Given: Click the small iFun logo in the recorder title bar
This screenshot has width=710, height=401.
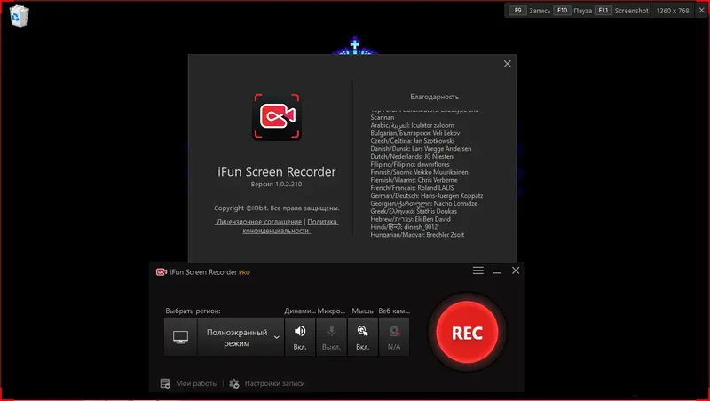Looking at the screenshot, I should (x=162, y=272).
